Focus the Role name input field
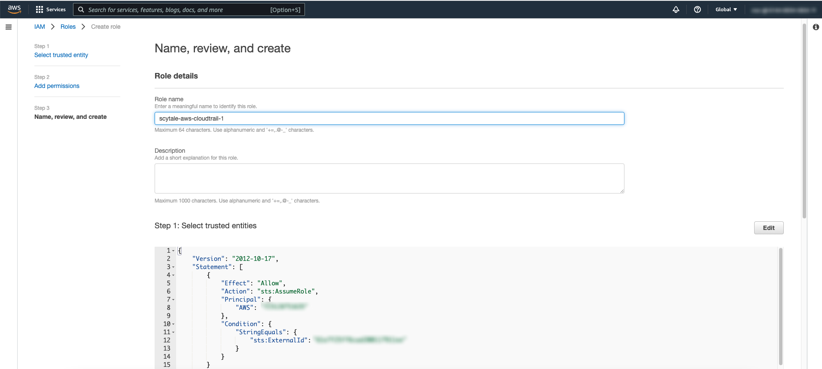Screen dimensions: 822x369 pyautogui.click(x=389, y=118)
